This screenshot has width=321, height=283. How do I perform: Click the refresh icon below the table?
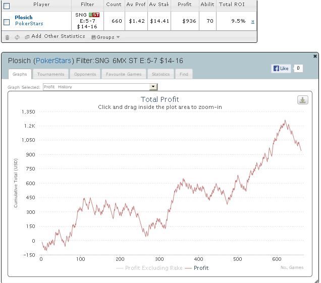[17, 37]
